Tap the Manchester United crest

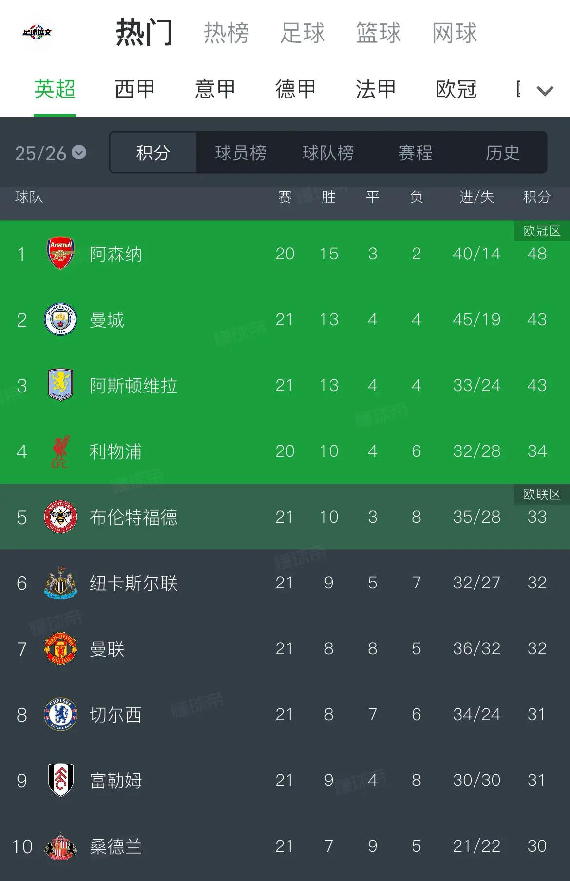point(60,649)
